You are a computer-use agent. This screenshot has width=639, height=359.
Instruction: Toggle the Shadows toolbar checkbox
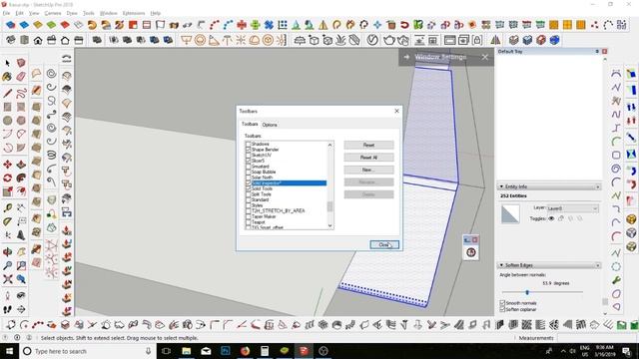tap(248, 144)
